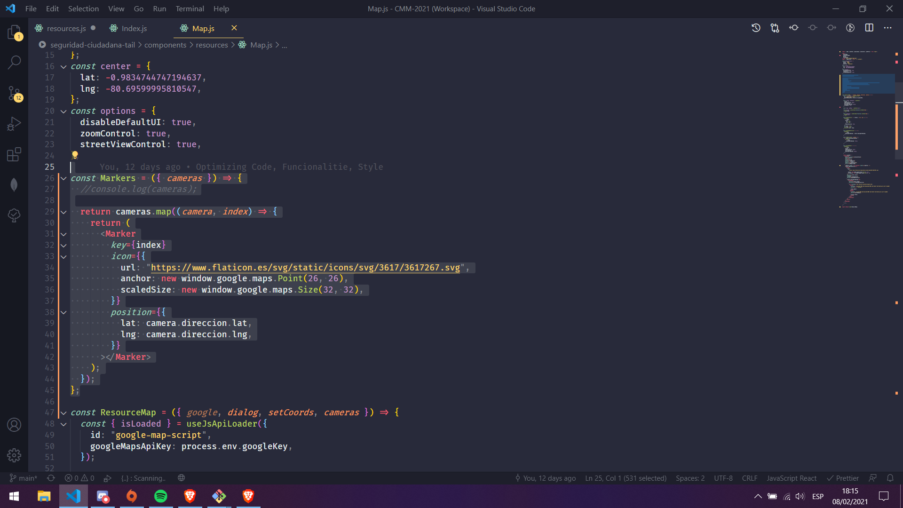
Task: Click the run arrow icon in status bar
Action: coord(107,478)
